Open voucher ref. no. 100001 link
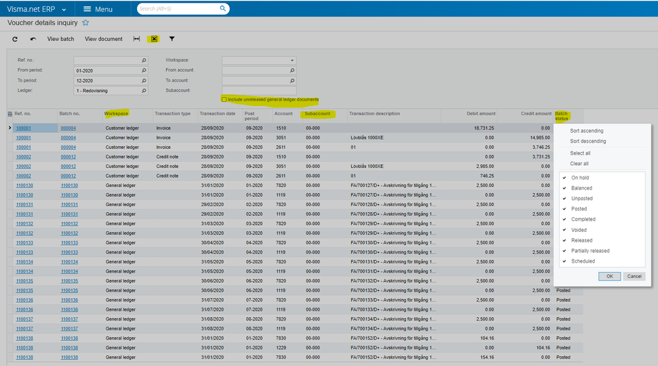The height and width of the screenshot is (366, 658). [23, 128]
